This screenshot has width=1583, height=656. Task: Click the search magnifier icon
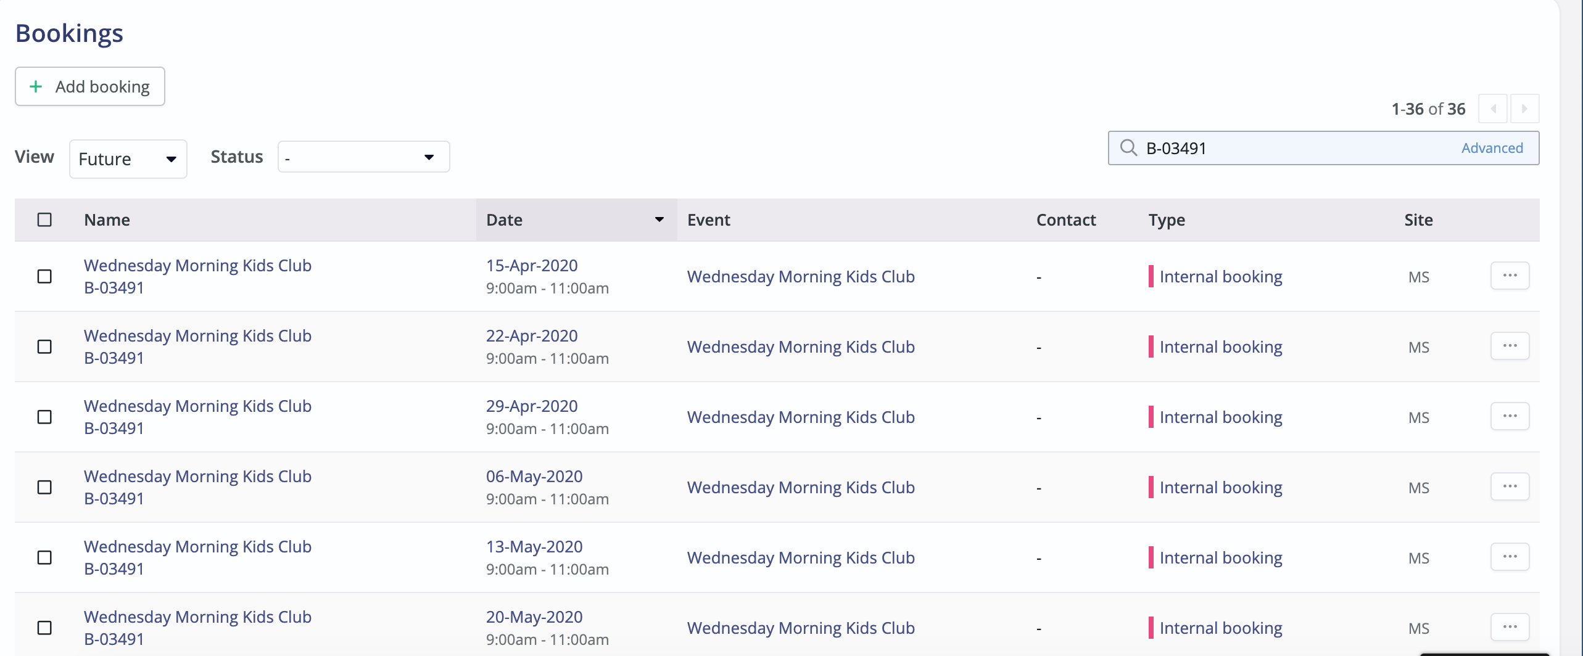(1129, 148)
